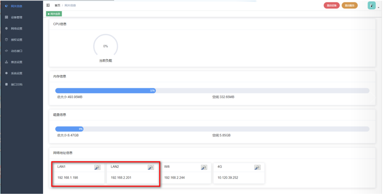This screenshot has width=383, height=196.
Task: Go to 推送设置 in the sidebar
Action: (16, 62)
